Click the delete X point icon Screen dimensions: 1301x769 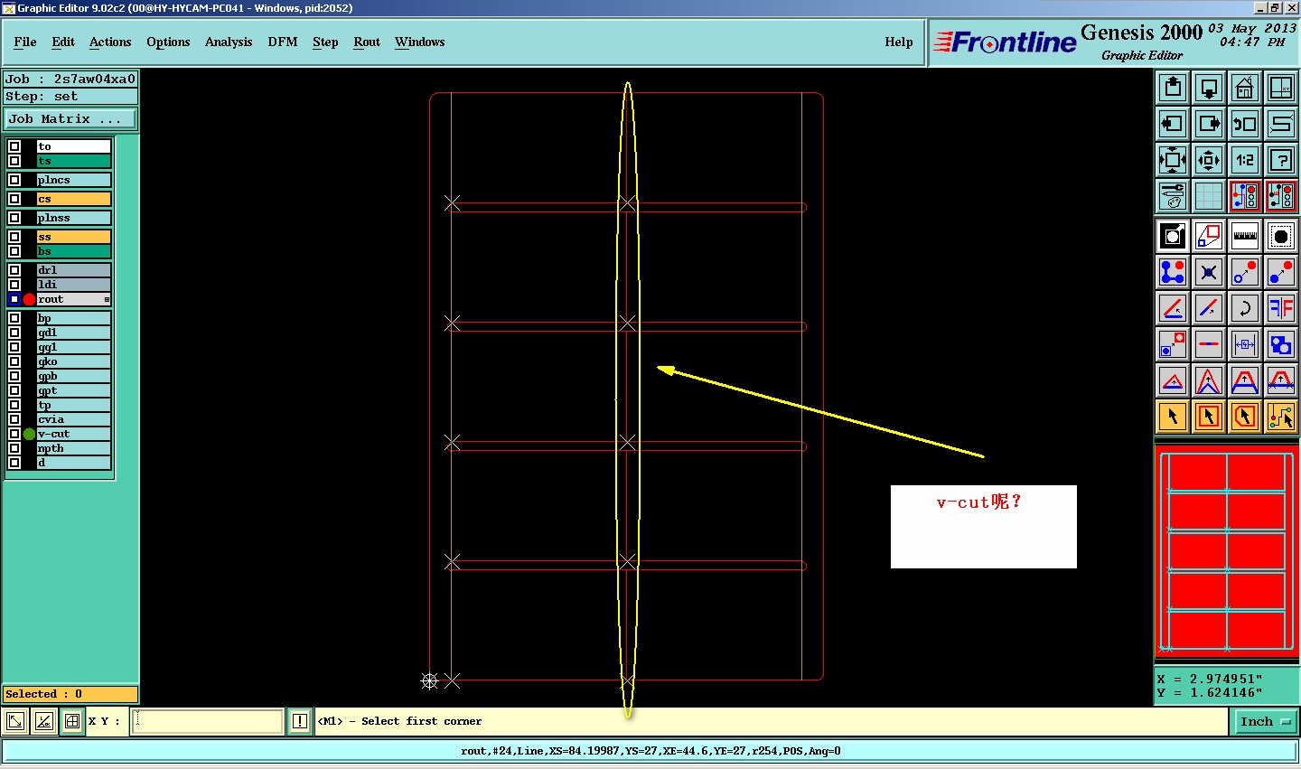1209,272
